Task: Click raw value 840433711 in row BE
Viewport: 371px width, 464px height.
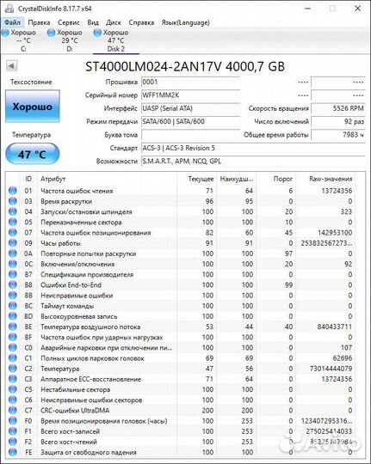Action: click(x=335, y=327)
